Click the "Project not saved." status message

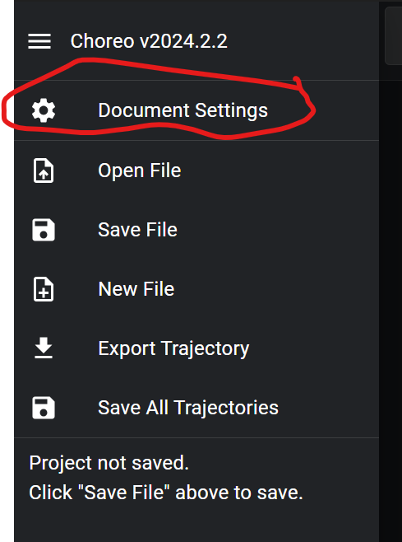point(109,463)
